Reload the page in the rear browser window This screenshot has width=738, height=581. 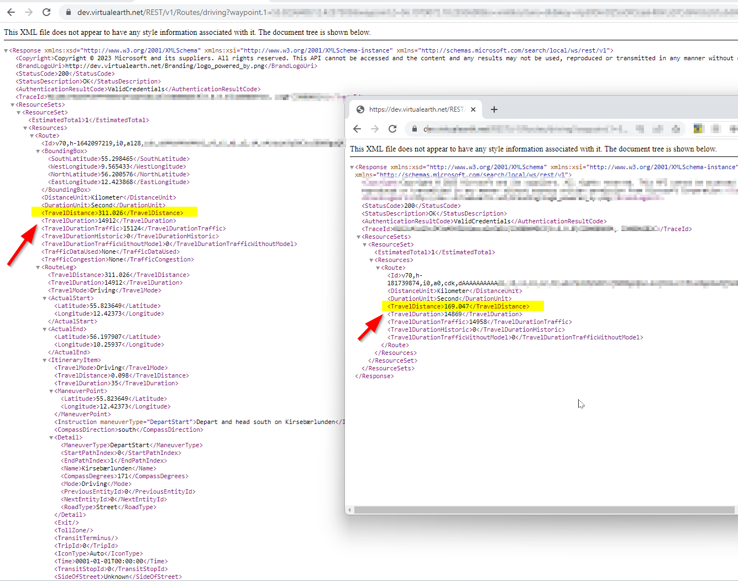point(46,12)
